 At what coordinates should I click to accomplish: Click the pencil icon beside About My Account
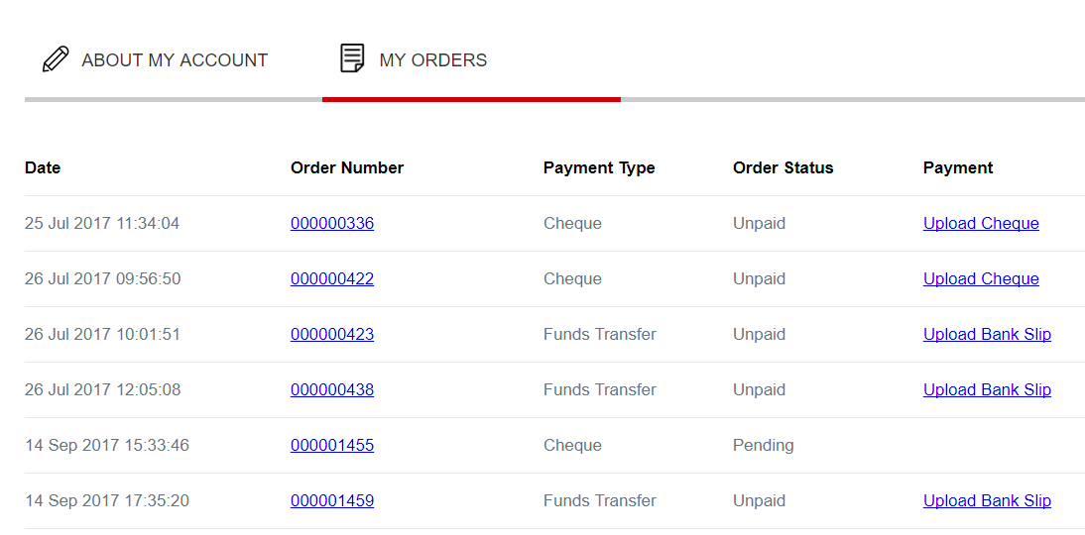click(57, 58)
